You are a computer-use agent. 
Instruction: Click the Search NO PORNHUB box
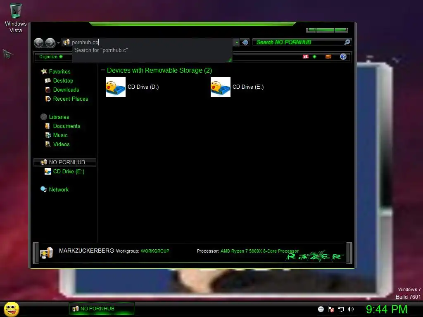(298, 43)
